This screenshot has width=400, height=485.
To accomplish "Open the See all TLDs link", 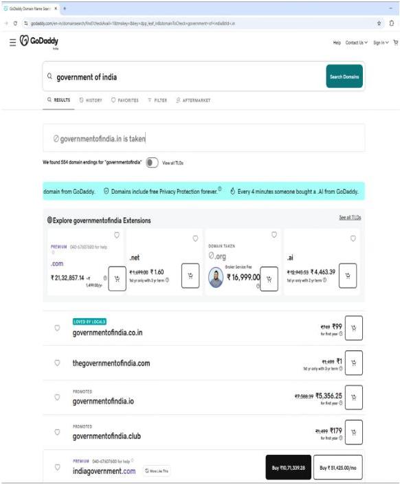I will coord(350,218).
